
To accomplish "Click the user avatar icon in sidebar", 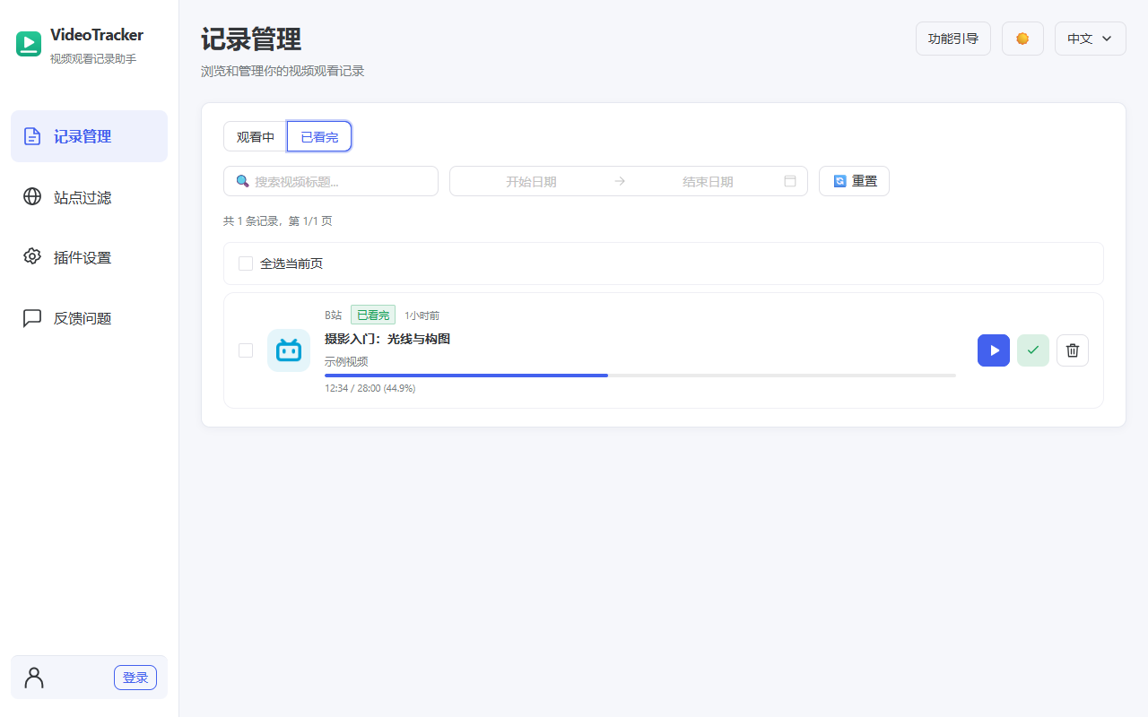I will click(x=34, y=678).
